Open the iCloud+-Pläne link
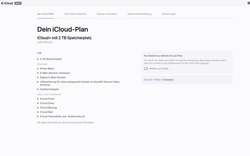Viewport: 250px width, 156px height. point(152,80)
